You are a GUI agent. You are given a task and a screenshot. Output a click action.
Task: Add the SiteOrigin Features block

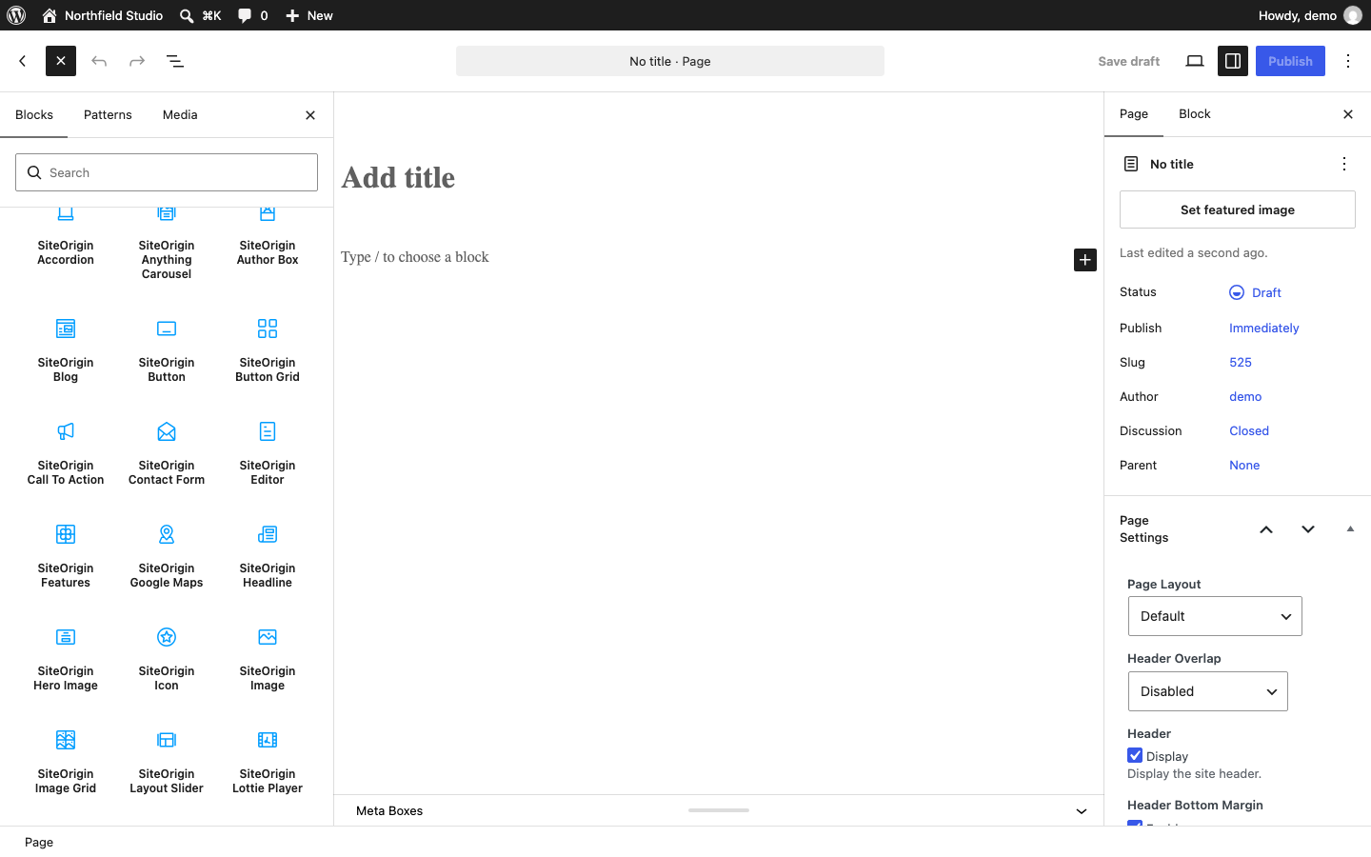[x=66, y=555]
